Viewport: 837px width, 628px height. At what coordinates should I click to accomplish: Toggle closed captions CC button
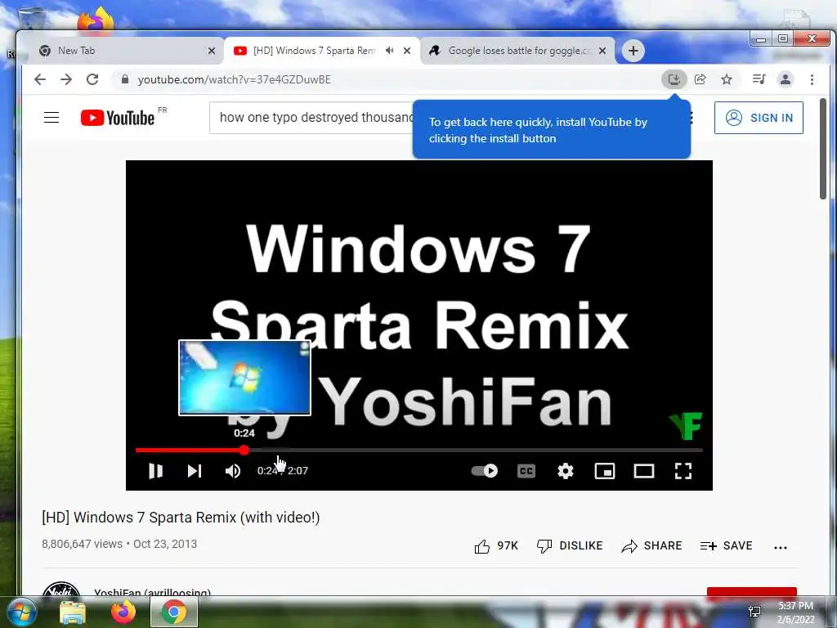[526, 470]
